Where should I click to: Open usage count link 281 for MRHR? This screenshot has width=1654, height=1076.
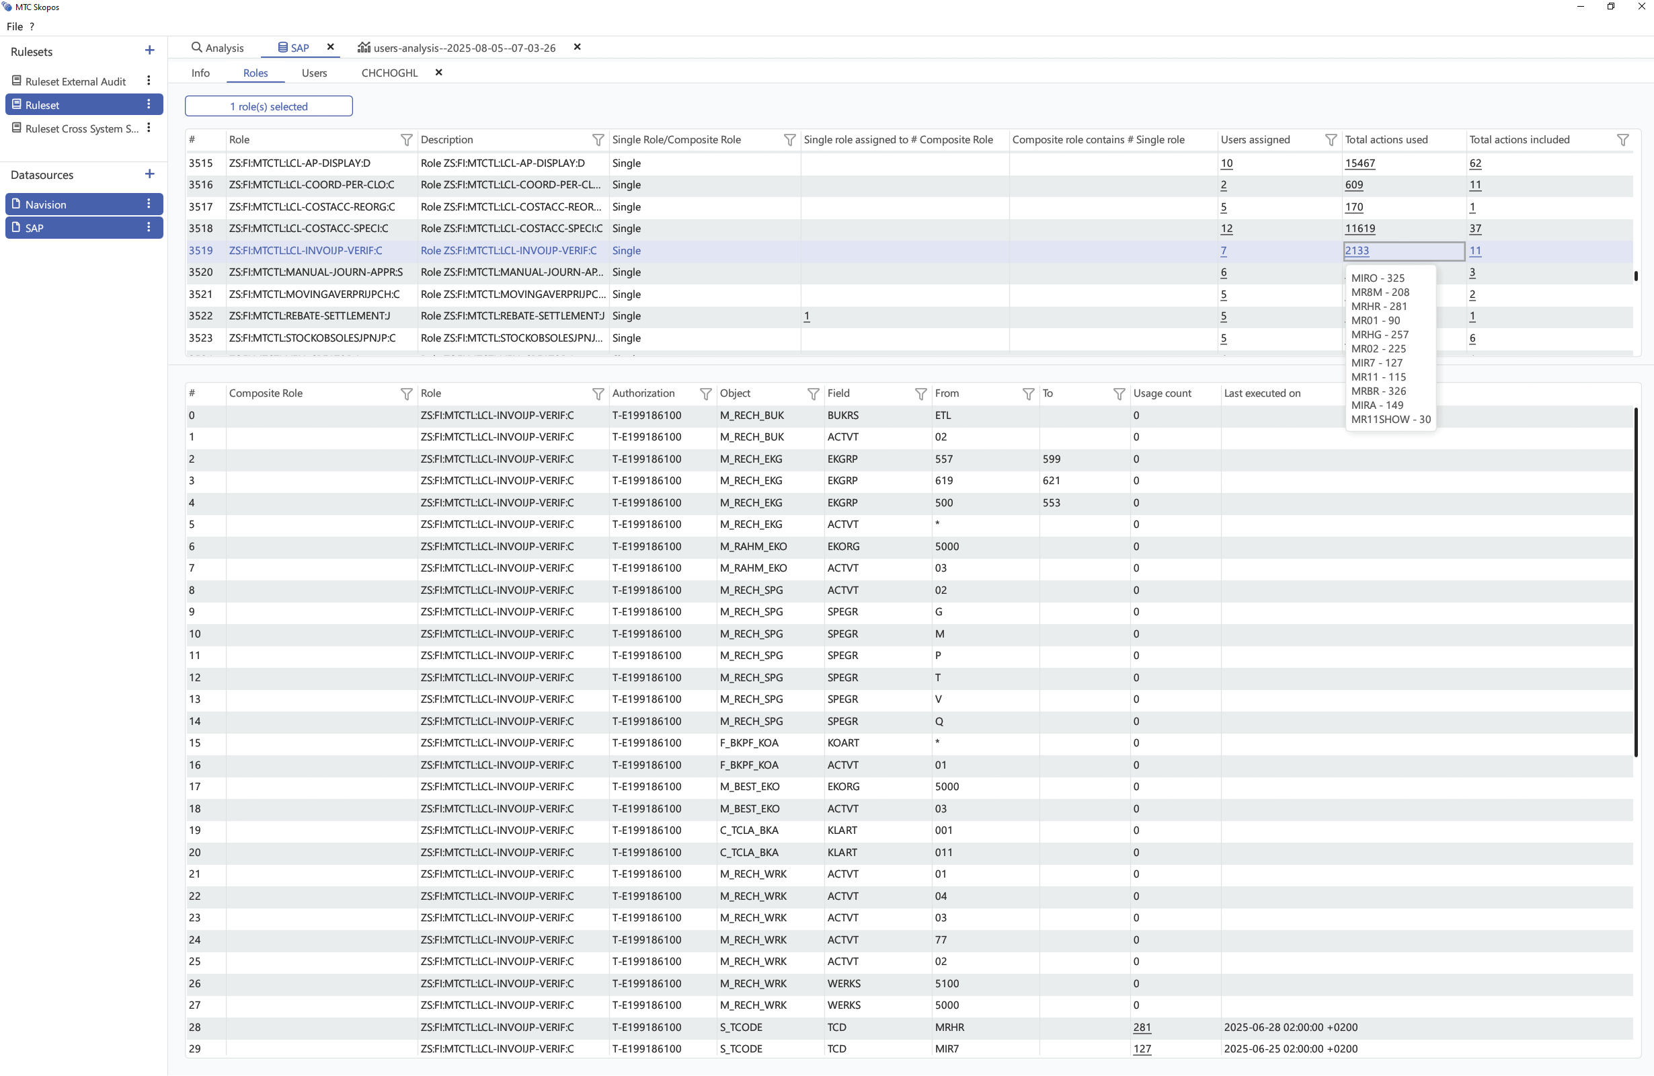1142,1027
